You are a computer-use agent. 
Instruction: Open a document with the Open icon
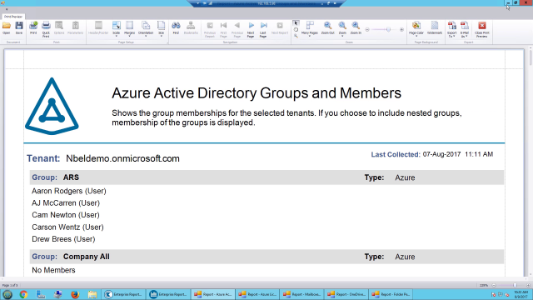pos(6,27)
